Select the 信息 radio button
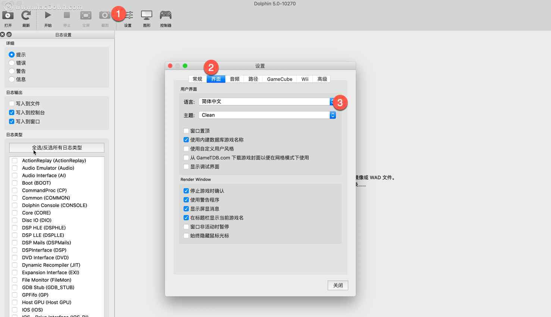The image size is (551, 317). coord(12,79)
